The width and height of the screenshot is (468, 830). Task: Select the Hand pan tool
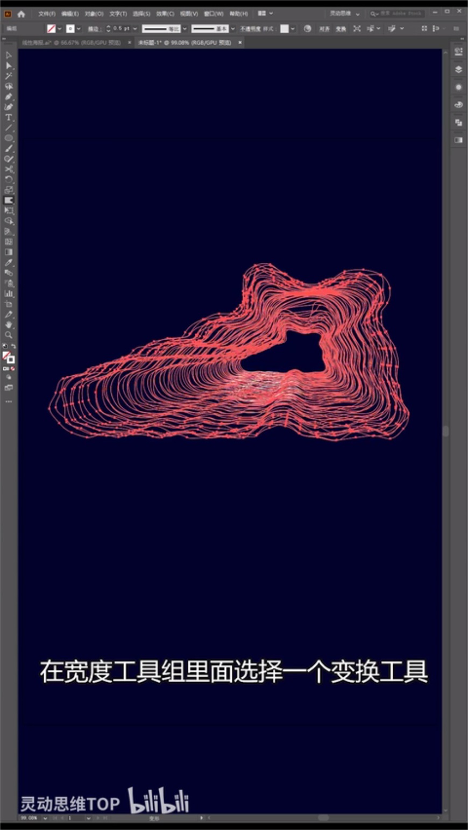tap(9, 325)
